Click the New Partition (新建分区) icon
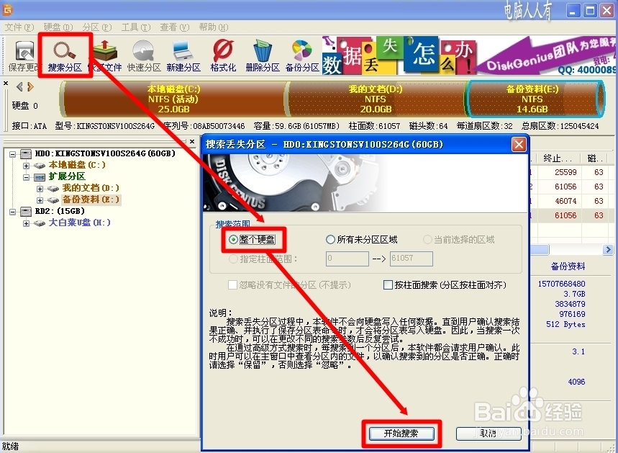This screenshot has width=618, height=453. coord(183,55)
